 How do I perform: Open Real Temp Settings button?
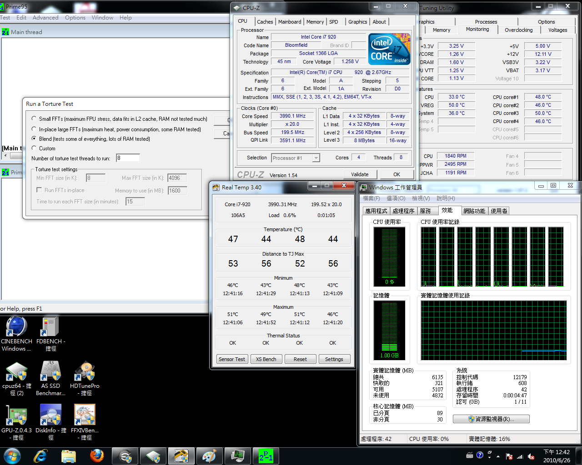click(334, 359)
